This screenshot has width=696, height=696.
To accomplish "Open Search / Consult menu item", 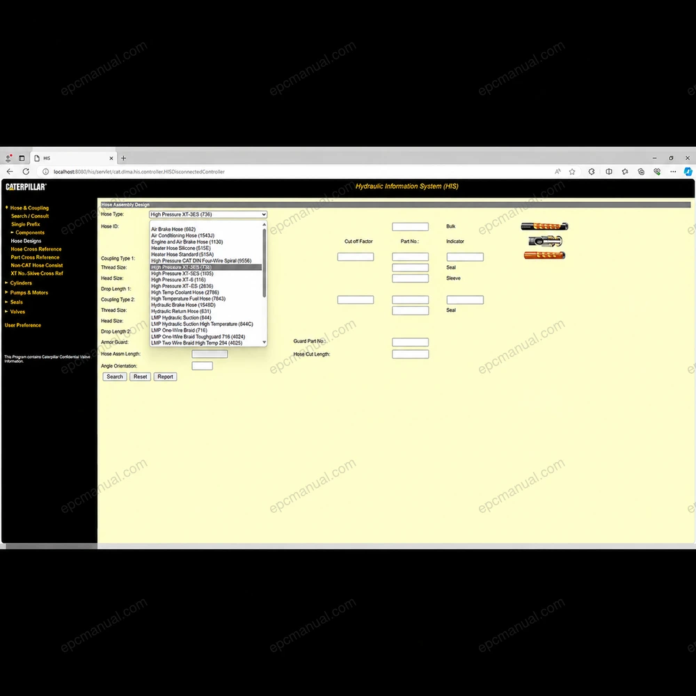I will click(x=30, y=216).
